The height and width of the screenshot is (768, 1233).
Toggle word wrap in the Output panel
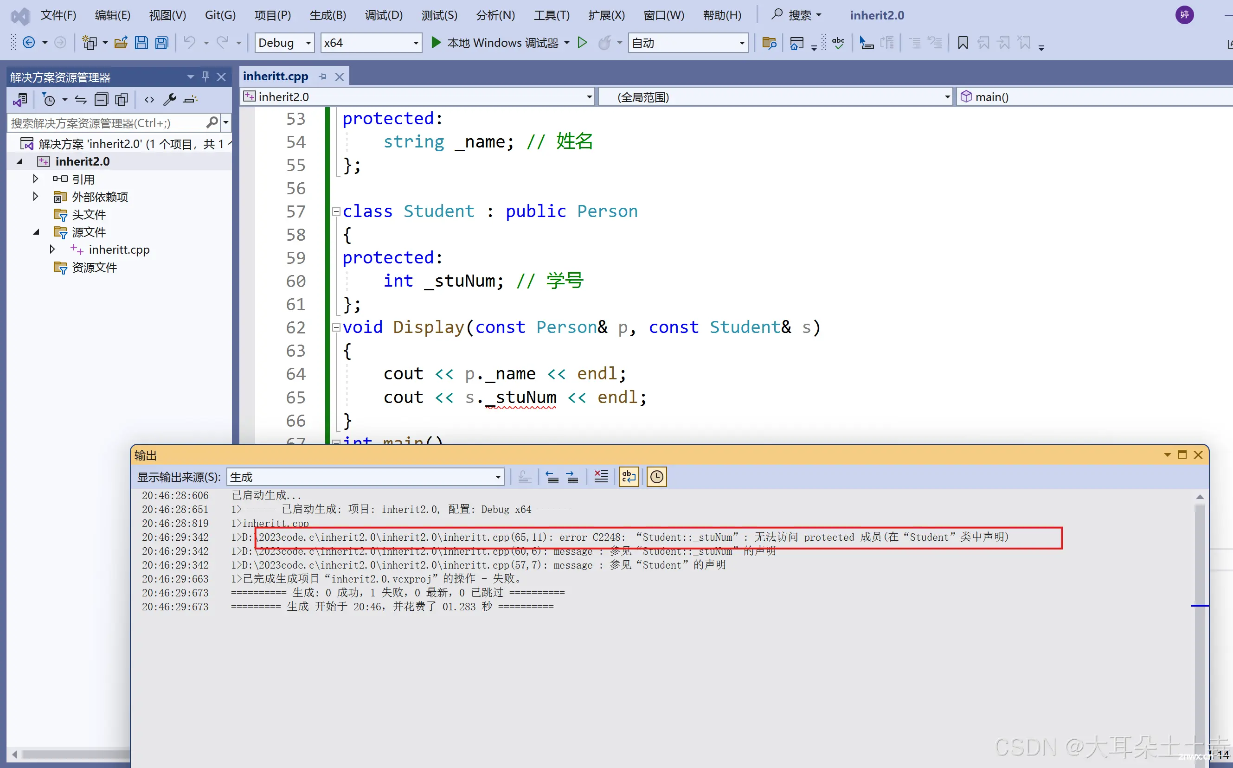click(629, 477)
